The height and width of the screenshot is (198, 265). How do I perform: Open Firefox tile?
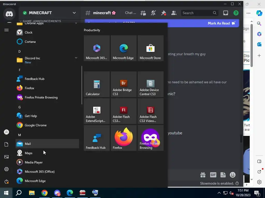(123, 138)
